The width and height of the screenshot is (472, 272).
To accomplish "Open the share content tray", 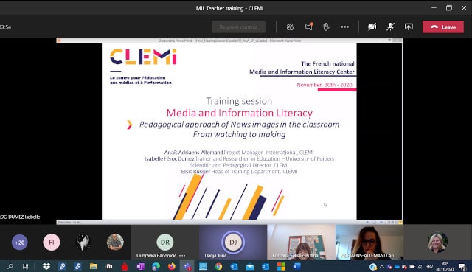I will click(x=409, y=27).
